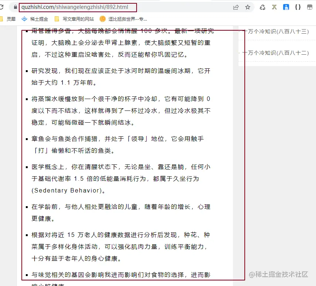The width and height of the screenshot is (316, 286).
Task: Click the text 启，不过这种重启没啥害处
Action: (x=71, y=54)
